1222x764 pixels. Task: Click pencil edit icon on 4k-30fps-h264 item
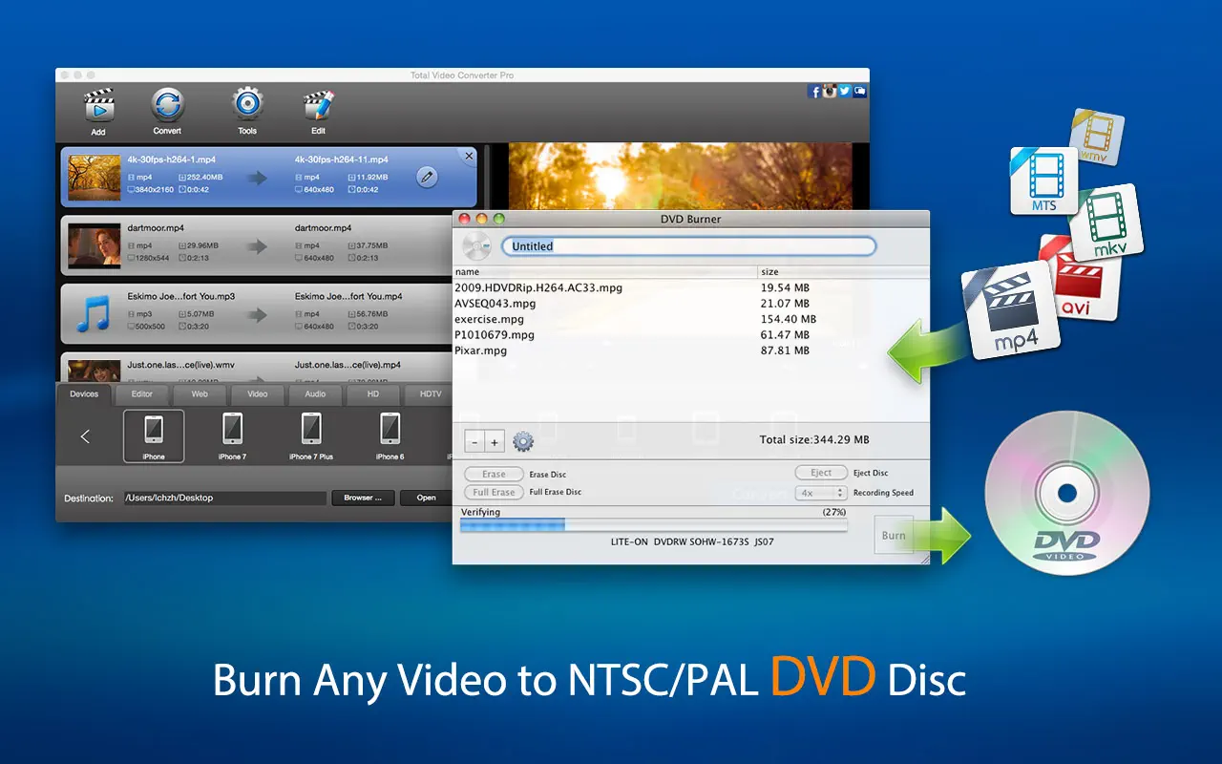pos(428,177)
